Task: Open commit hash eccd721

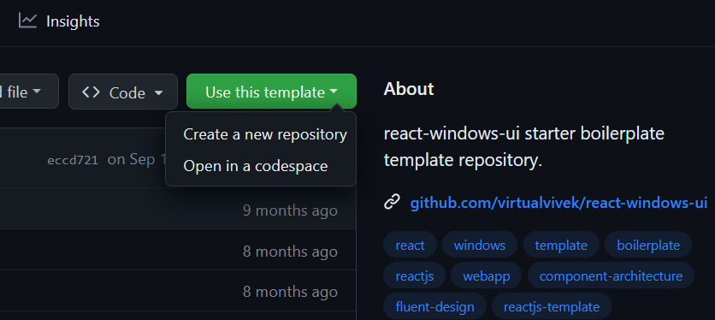Action: [73, 160]
